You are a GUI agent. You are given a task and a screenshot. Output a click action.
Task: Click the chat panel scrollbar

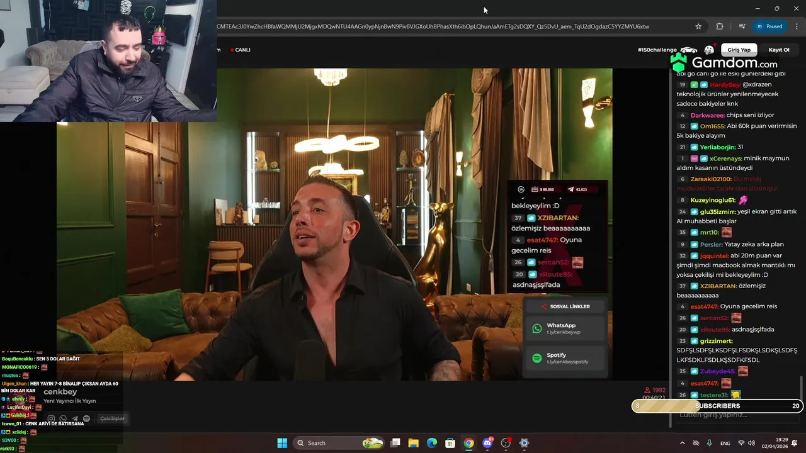click(802, 387)
